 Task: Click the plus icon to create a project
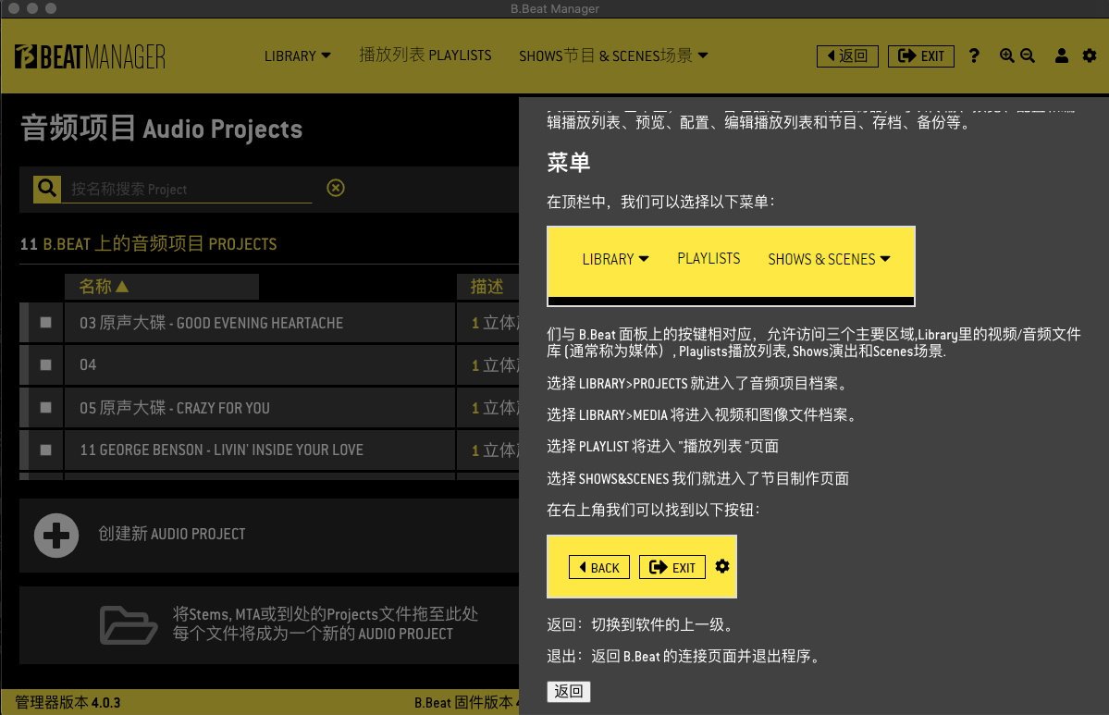(x=56, y=536)
